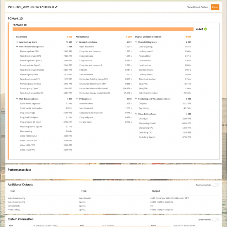227x227 pixels.
Task: Click the Performance data heading
Action: point(19,170)
